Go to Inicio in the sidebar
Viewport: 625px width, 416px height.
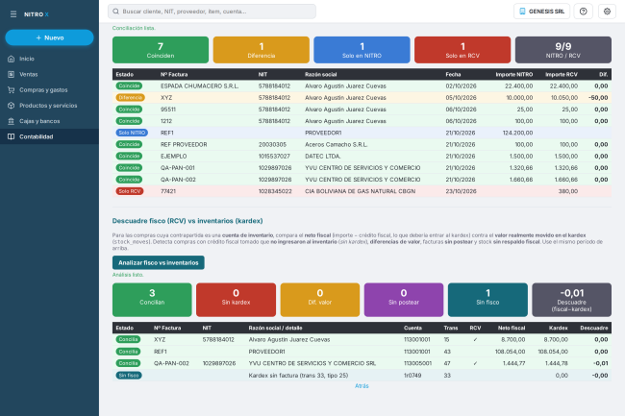click(x=49, y=59)
